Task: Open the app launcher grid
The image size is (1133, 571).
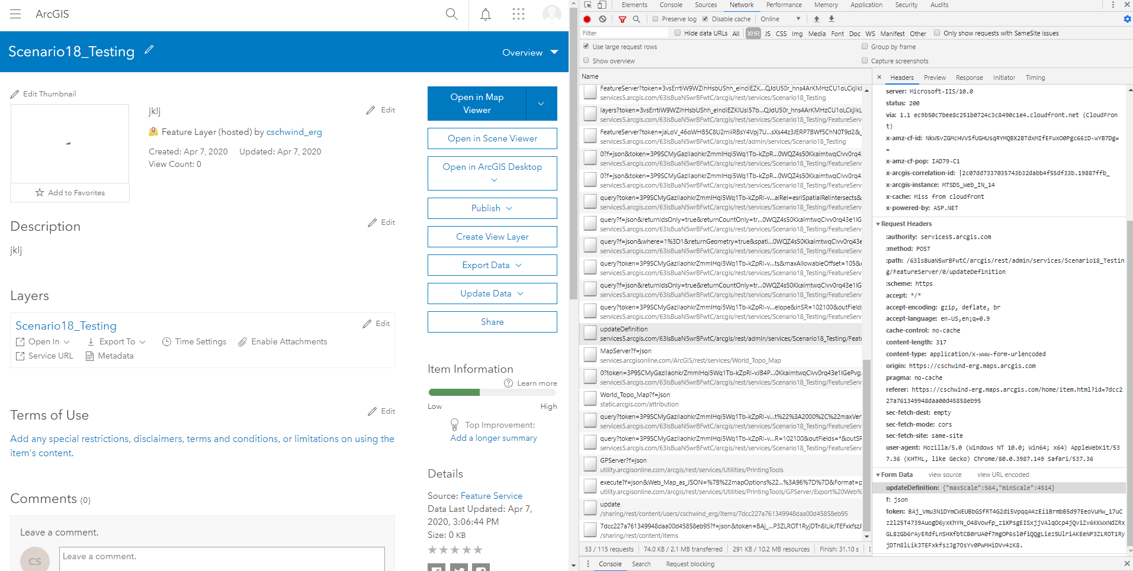Action: point(519,14)
